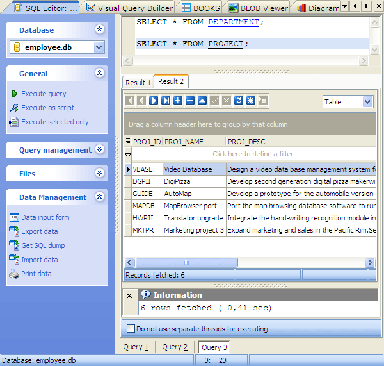Select the Result 2 tab
The height and width of the screenshot is (366, 384).
(171, 81)
